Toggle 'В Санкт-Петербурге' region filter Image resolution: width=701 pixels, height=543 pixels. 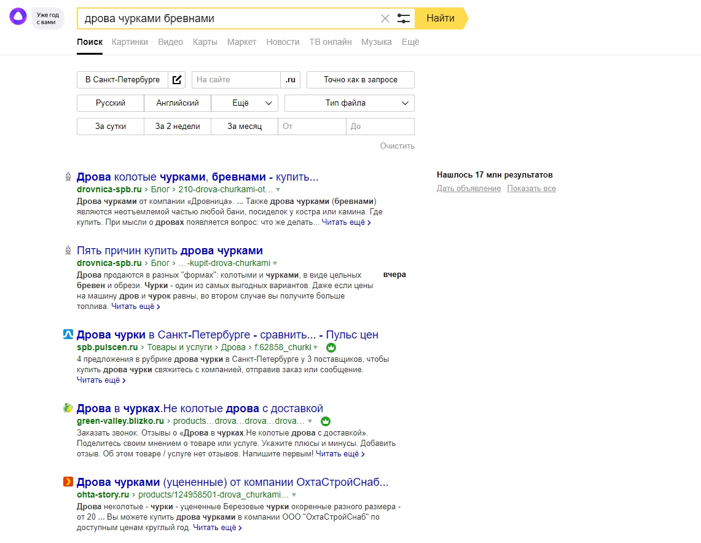click(122, 80)
